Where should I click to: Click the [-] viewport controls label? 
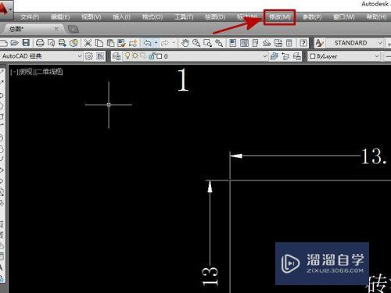(13, 72)
